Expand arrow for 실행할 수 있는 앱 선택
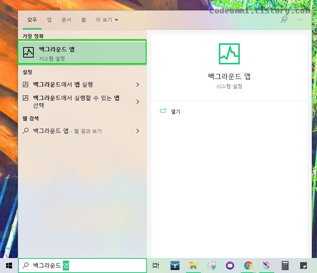317x273 pixels. pyautogui.click(x=138, y=101)
